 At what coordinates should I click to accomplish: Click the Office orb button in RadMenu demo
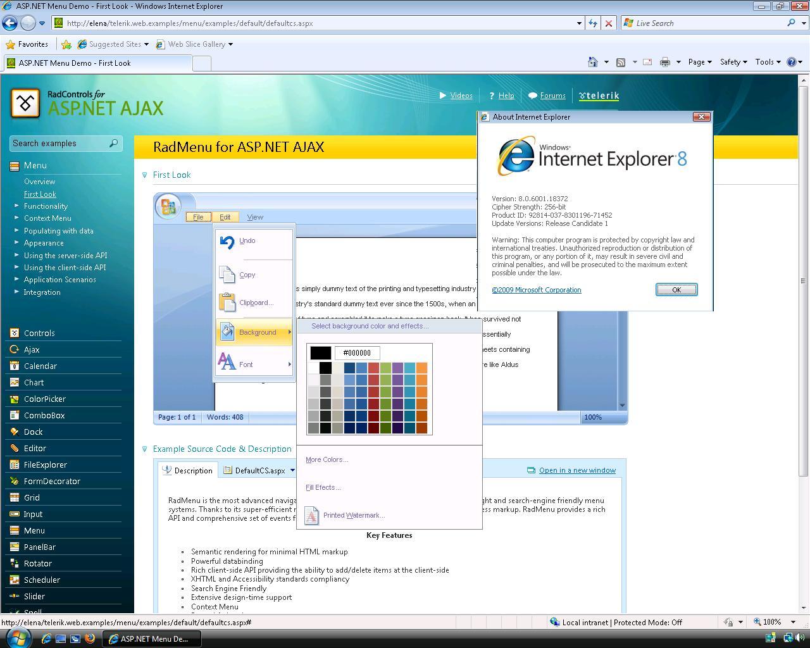coord(168,206)
